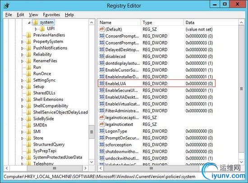This screenshot has width=248, height=183.
Task: Click the EnableUIADeskt DWORD icon
Action: coord(101,97)
